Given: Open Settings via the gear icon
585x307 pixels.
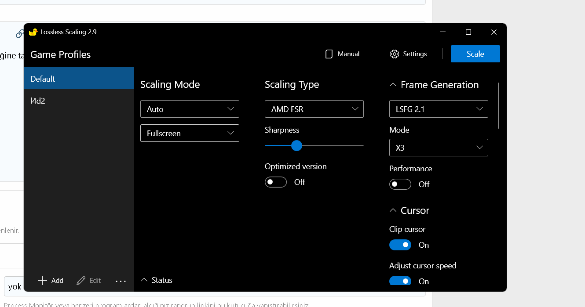Looking at the screenshot, I should pos(395,54).
